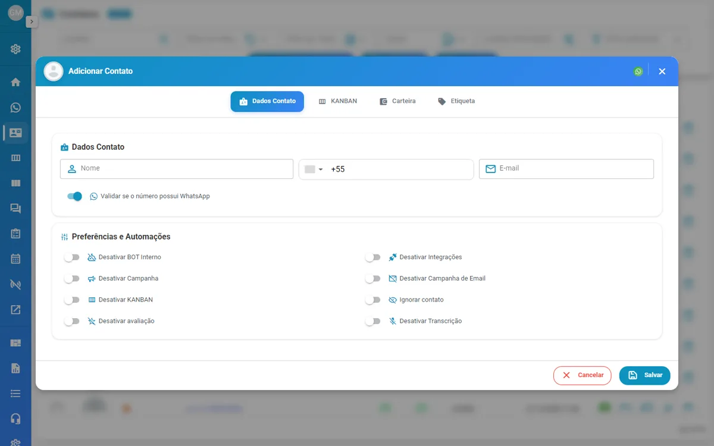The width and height of the screenshot is (714, 446).
Task: Enable Desativar Campanha de Email toggle
Action: tap(373, 278)
